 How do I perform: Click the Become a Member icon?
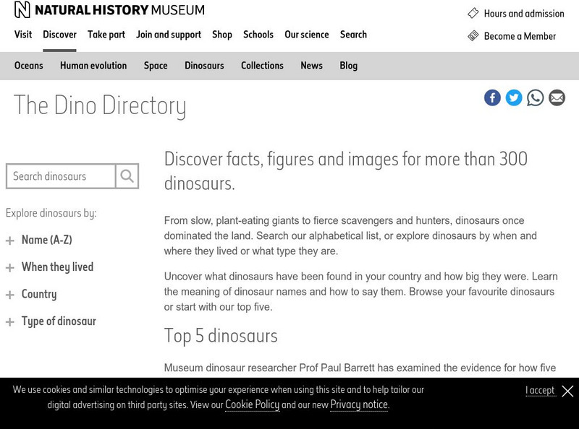[x=473, y=36]
